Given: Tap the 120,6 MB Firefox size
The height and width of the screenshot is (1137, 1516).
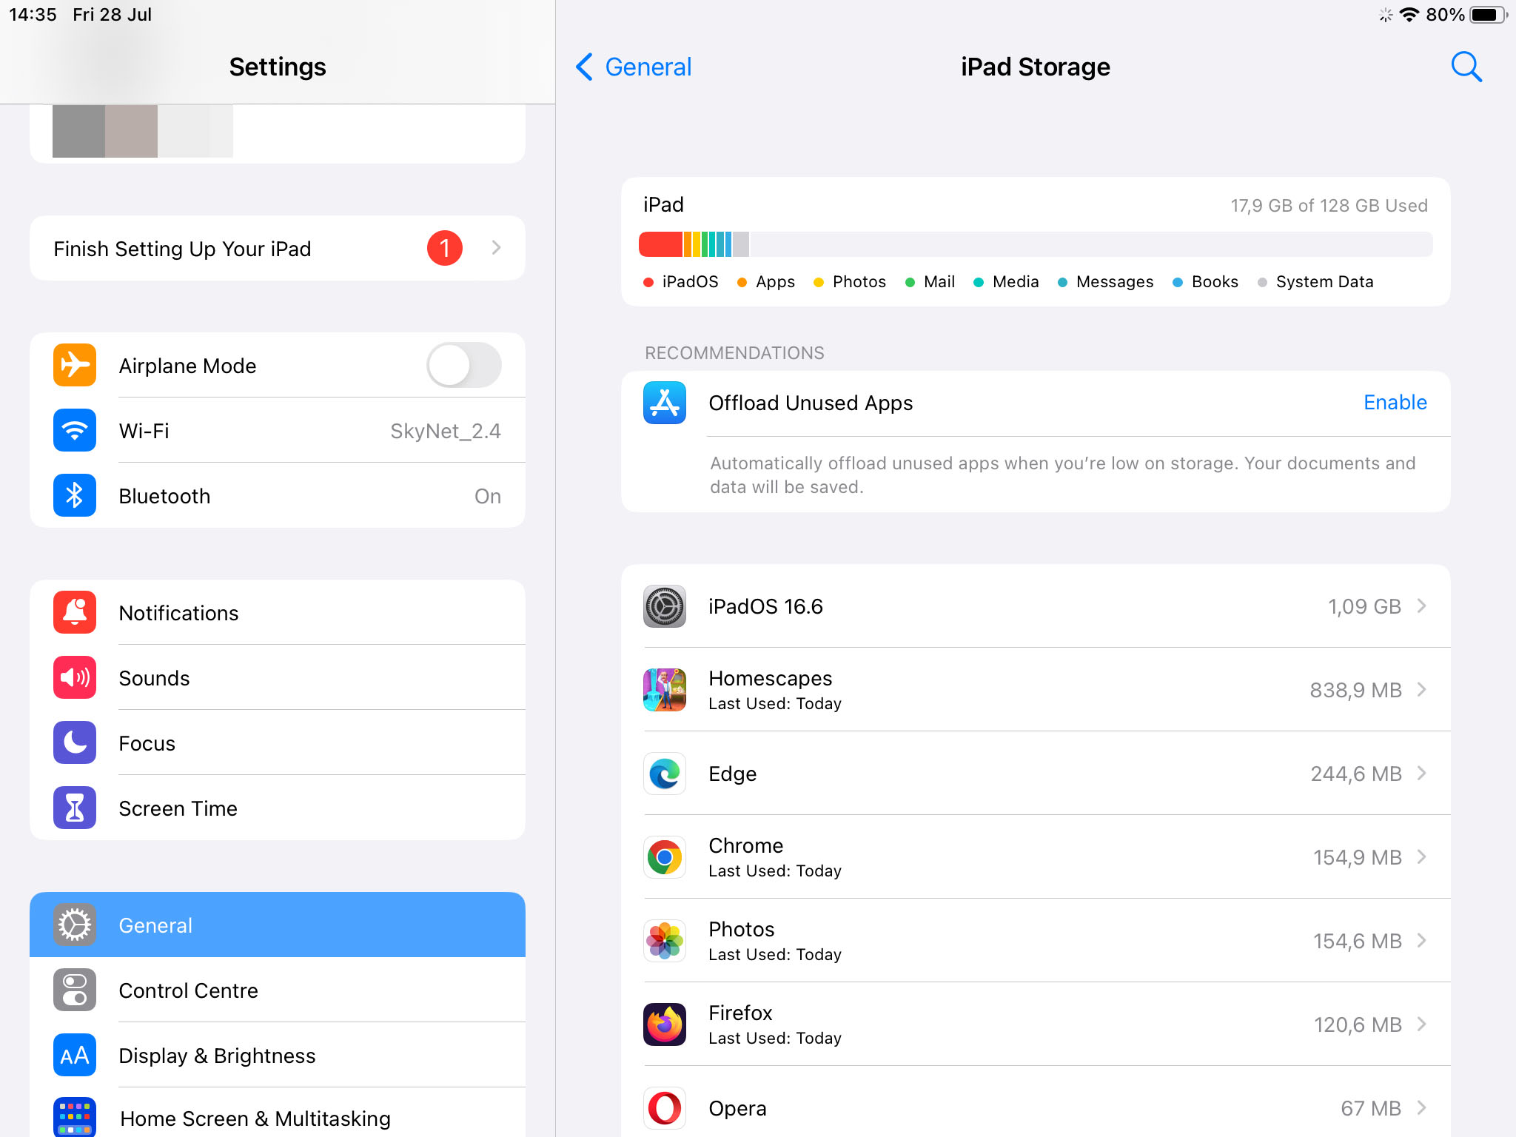Looking at the screenshot, I should pos(1358,1024).
